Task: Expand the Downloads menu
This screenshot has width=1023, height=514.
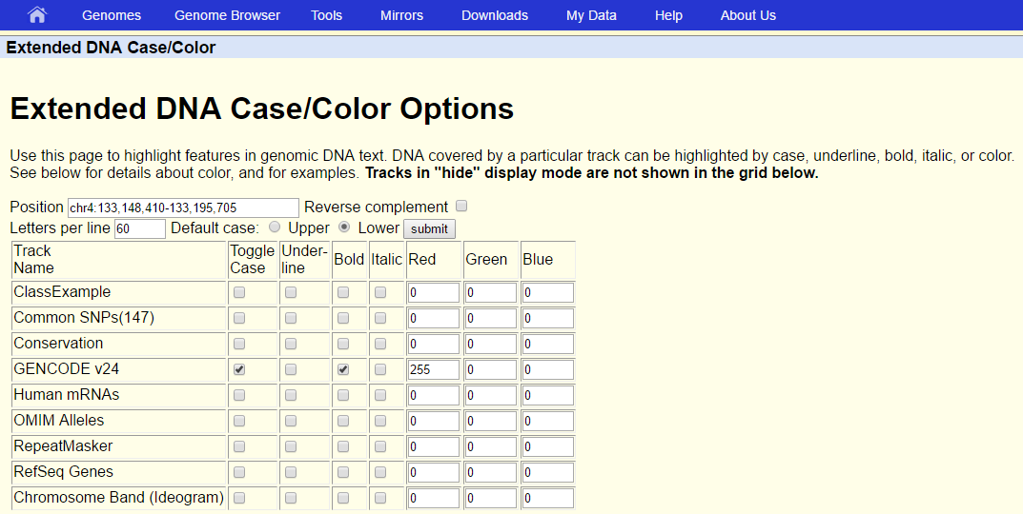Action: pos(494,15)
